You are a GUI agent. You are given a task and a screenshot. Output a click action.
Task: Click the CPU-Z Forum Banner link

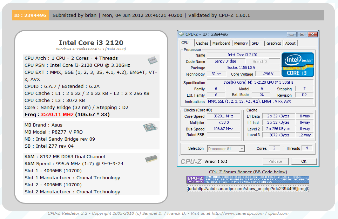pyautogui.click(x=248, y=172)
